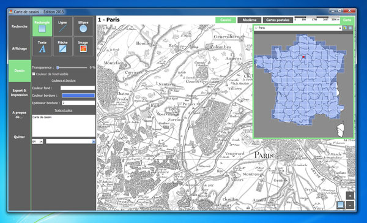Choose the Ellipse shape tool
This screenshot has height=223, width=367.
point(83,26)
